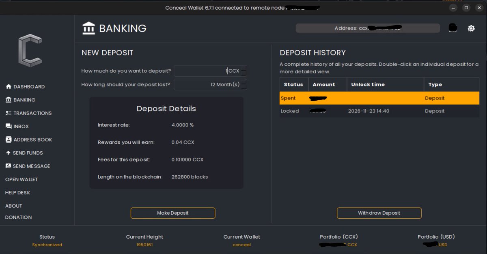Viewport: 487px width, 254px height.
Task: Click the Make Deposit button
Action: point(173,213)
